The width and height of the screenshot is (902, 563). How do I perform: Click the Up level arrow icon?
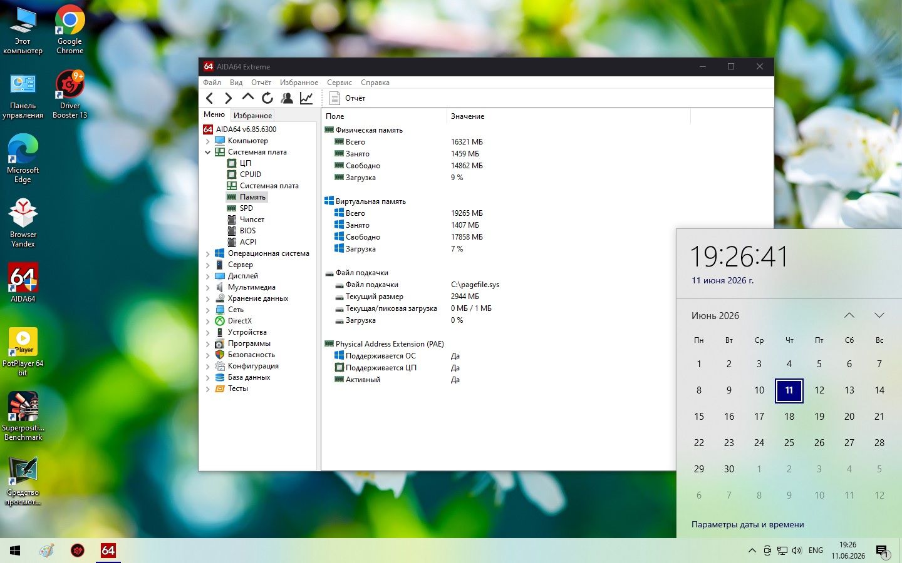point(248,98)
